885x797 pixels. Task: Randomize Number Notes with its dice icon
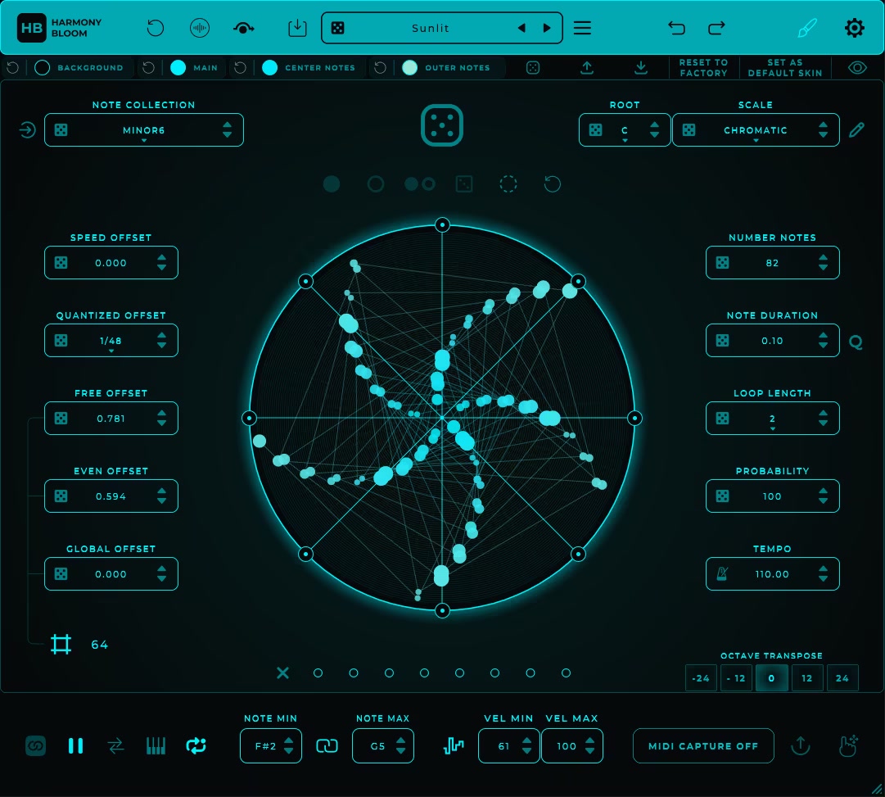723,263
